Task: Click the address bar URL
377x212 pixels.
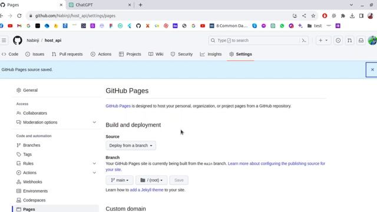Action: 75,16
